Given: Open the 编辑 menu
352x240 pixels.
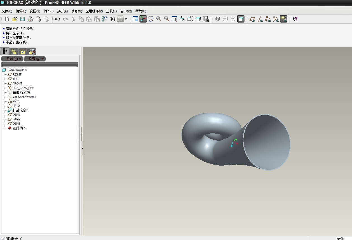Looking at the screenshot, I should click(x=21, y=11).
